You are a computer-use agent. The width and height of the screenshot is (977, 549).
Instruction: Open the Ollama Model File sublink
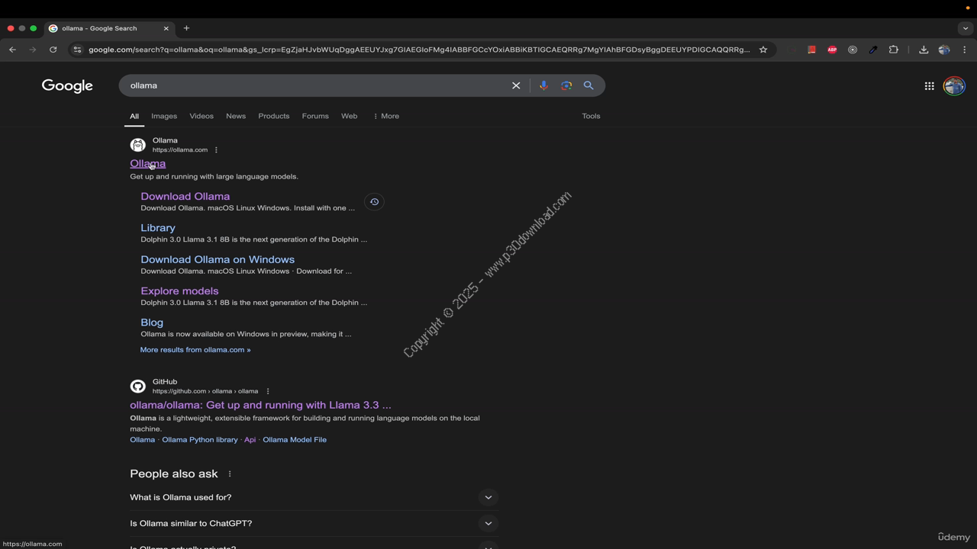pyautogui.click(x=295, y=440)
